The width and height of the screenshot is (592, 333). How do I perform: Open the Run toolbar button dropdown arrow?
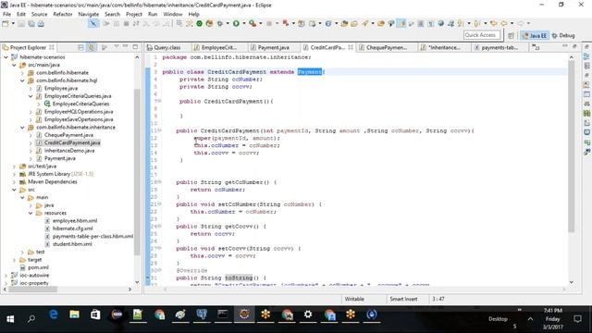point(243,23)
